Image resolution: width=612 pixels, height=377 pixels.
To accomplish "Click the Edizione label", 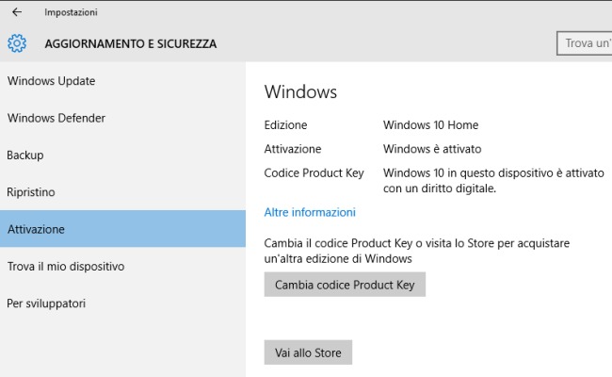I will [285, 124].
